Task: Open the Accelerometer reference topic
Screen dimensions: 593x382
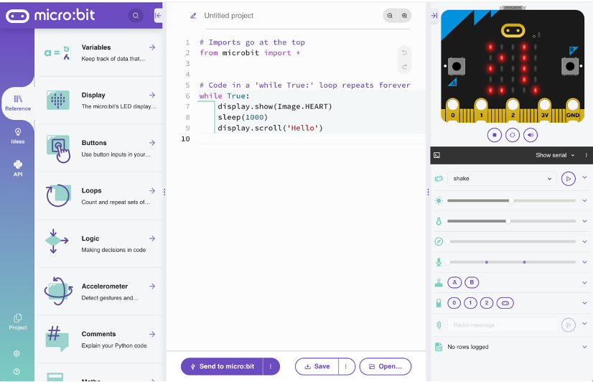Action: (x=101, y=292)
